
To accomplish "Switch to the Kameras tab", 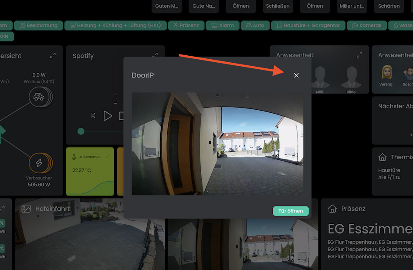I will click(x=367, y=25).
